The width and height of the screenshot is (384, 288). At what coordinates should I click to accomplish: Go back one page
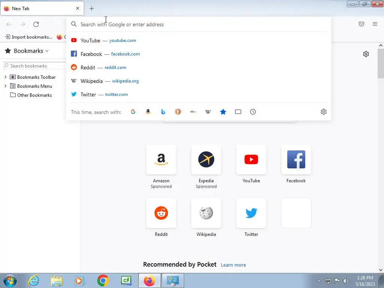(9, 24)
